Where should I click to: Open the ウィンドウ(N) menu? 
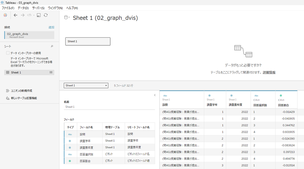click(x=55, y=8)
